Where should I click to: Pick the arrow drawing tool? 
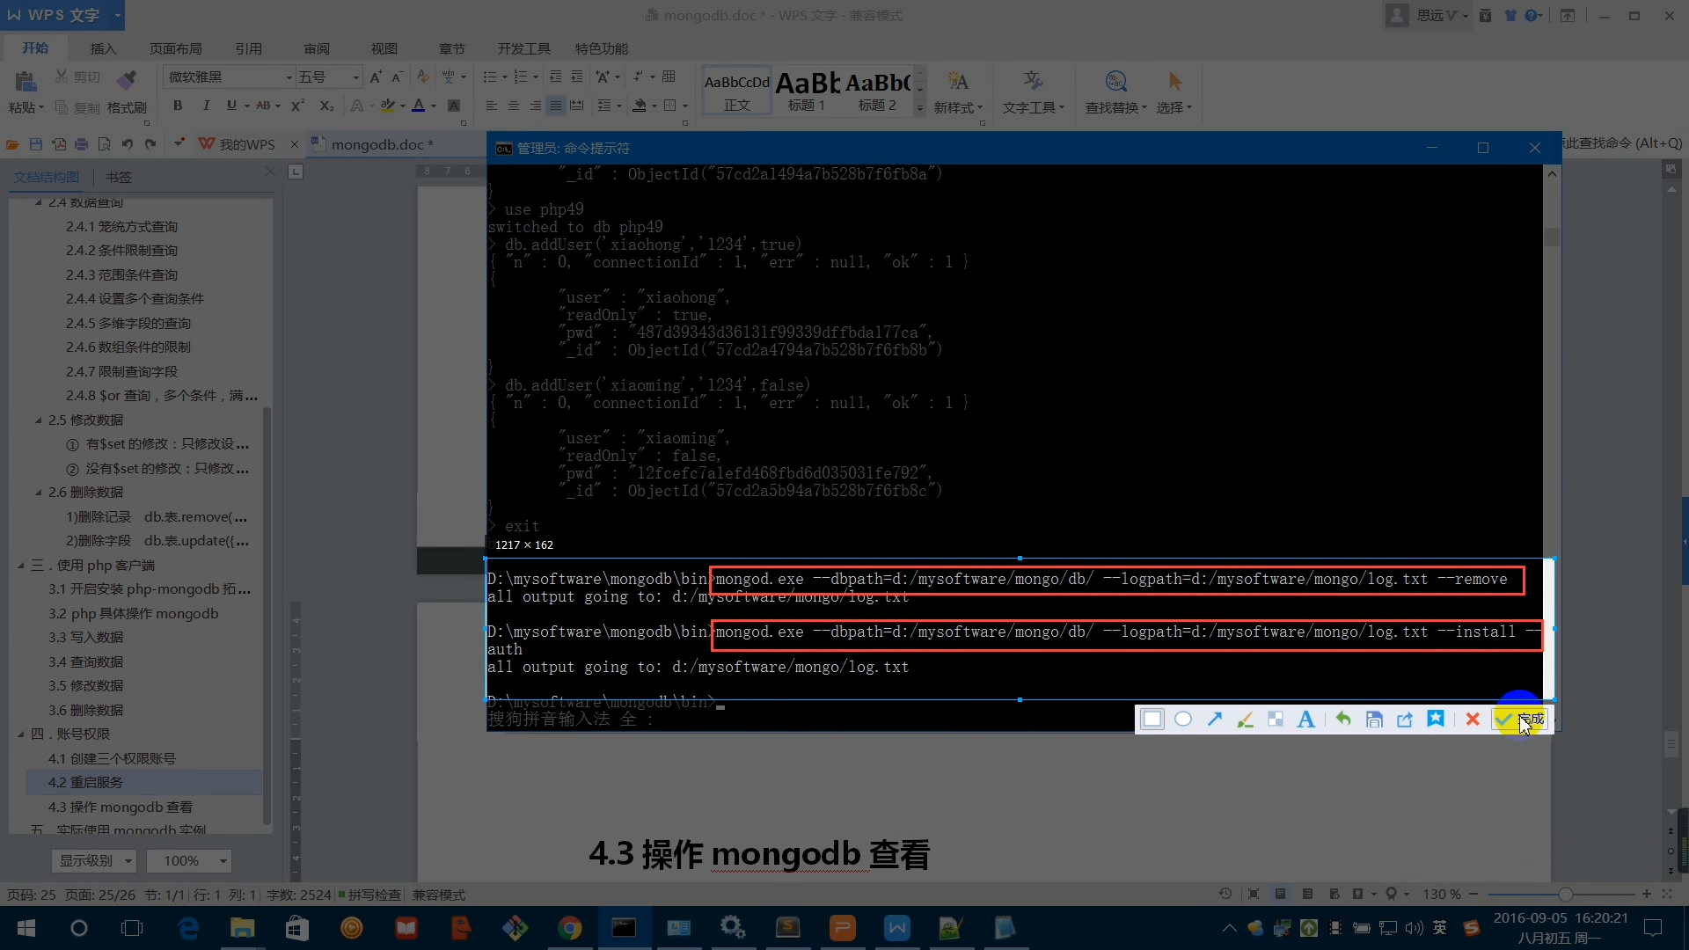click(x=1215, y=720)
